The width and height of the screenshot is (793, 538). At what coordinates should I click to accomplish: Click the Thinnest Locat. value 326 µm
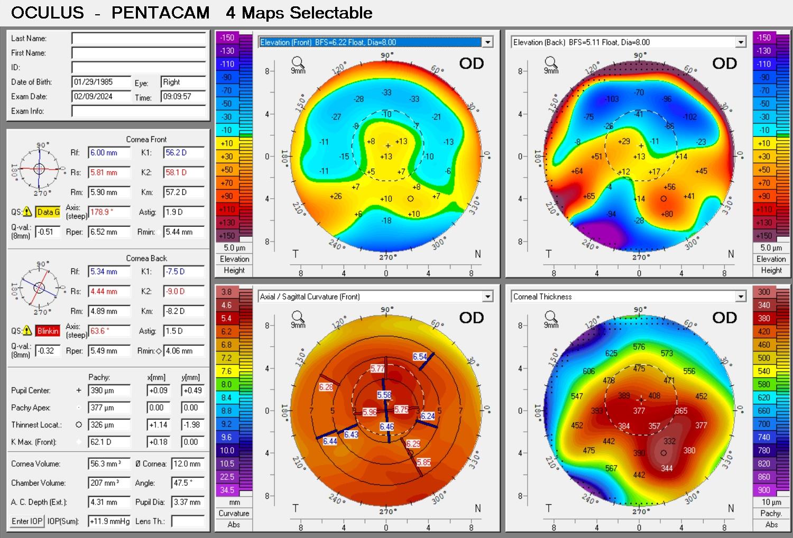click(109, 424)
